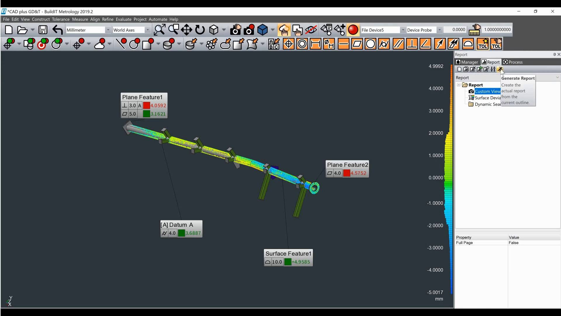Screen dimensions: 561x316
Task: Select Surface Deviation item in report tree
Action: 487,98
